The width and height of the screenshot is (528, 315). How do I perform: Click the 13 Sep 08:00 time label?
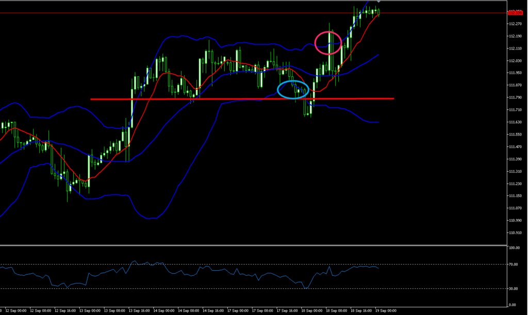114,311
